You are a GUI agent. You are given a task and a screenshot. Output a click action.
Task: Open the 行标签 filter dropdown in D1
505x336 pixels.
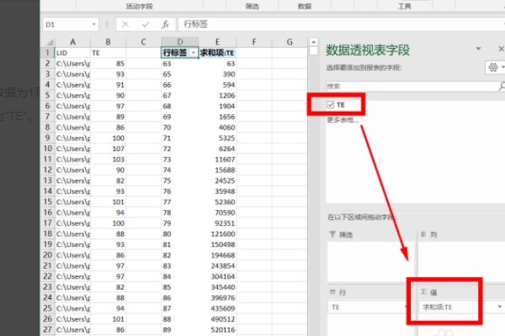194,52
